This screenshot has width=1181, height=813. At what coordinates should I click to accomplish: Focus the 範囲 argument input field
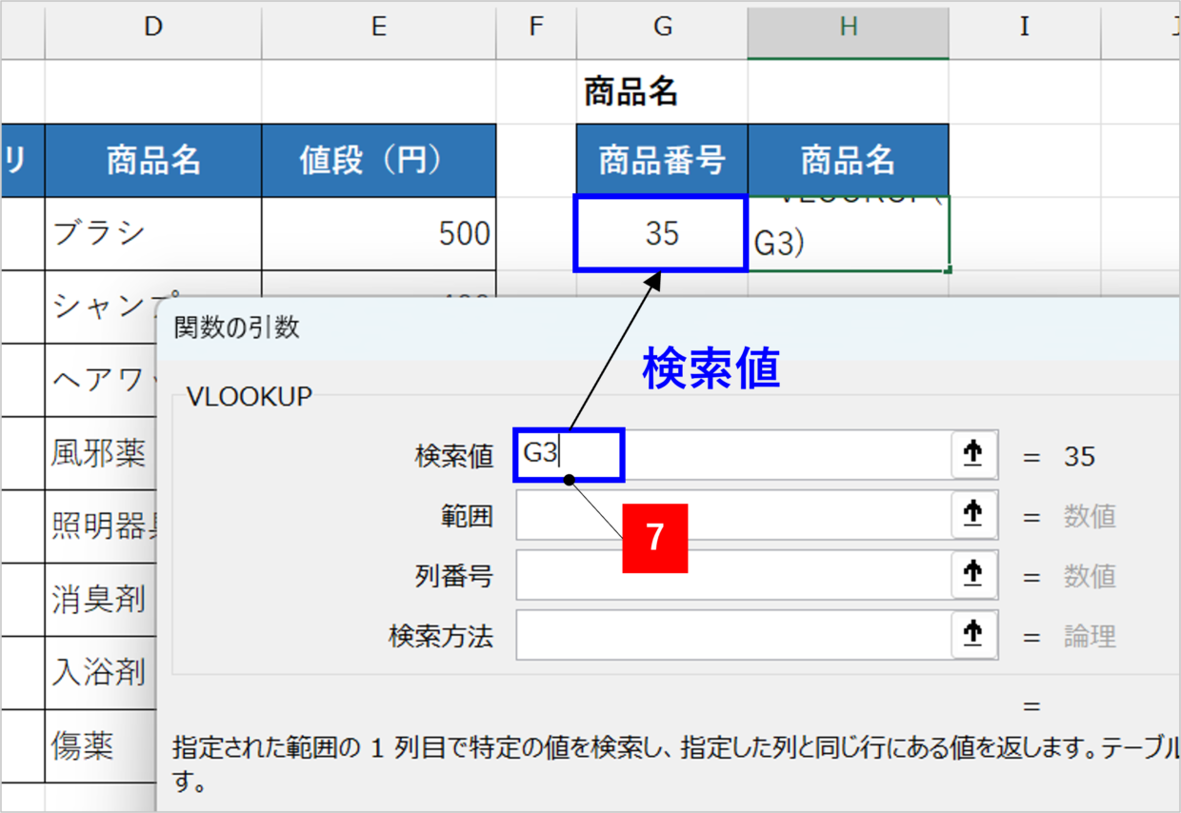click(733, 515)
